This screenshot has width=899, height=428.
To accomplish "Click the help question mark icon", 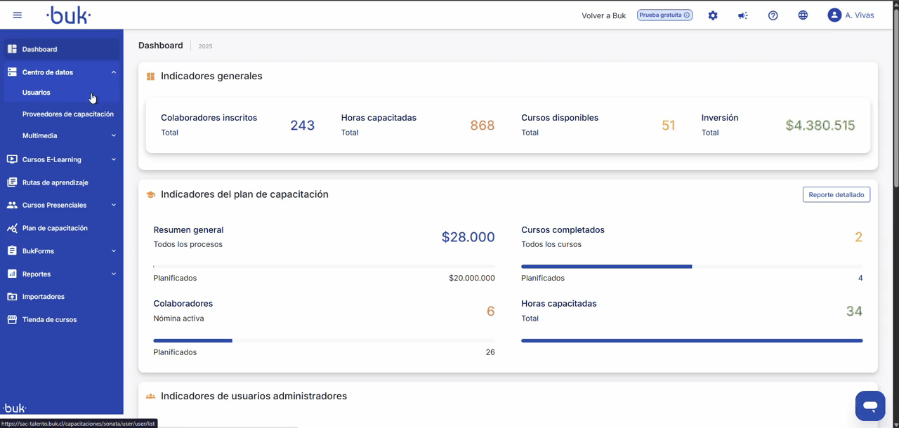I will click(773, 15).
